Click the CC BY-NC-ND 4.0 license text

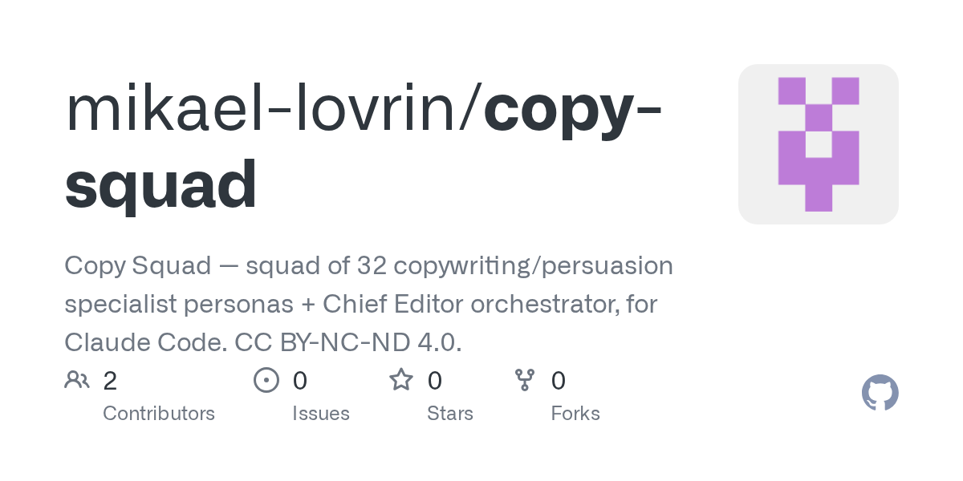348,342
